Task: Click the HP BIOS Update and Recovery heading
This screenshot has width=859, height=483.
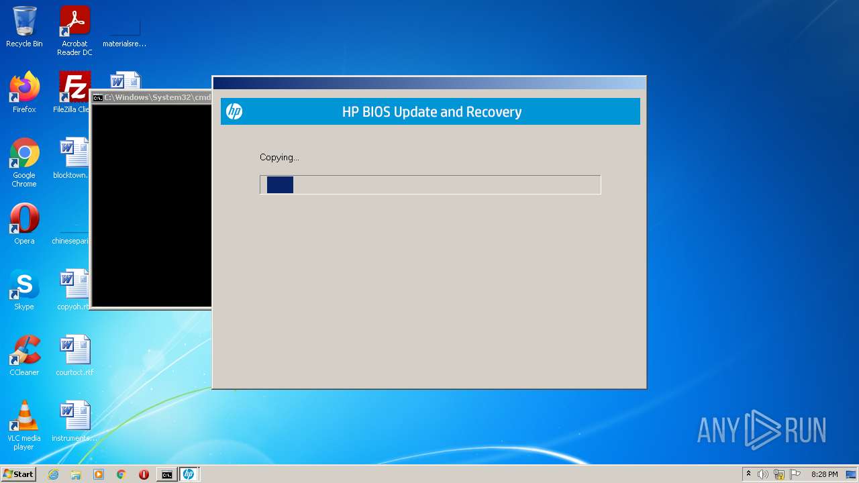Action: (x=432, y=112)
